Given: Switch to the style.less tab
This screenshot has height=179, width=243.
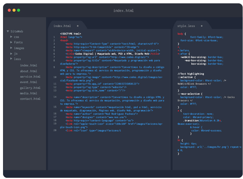Looking at the screenshot, I should pos(186,26).
